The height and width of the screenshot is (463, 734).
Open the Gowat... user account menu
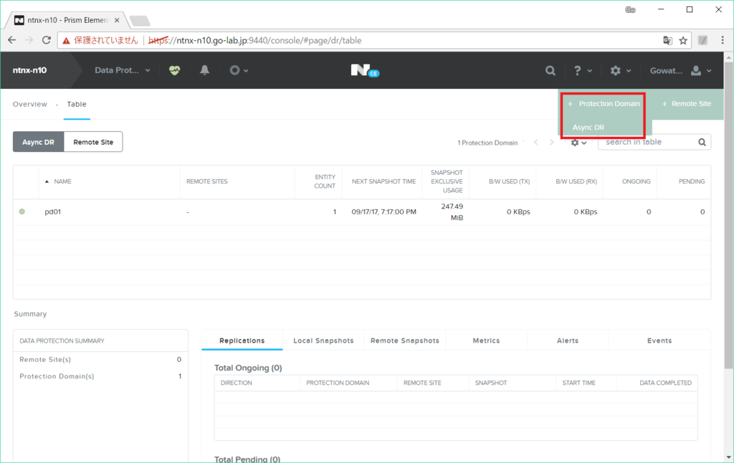pyautogui.click(x=681, y=71)
